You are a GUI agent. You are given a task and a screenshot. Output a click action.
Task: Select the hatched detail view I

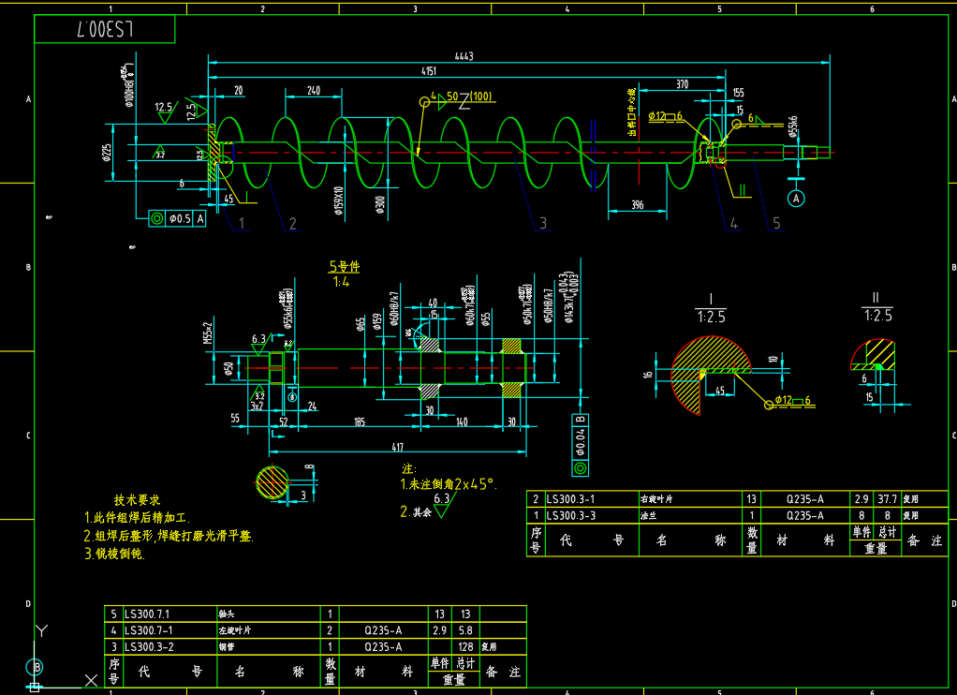(x=711, y=375)
